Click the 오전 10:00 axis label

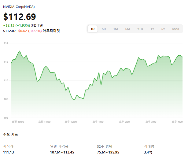tap(18, 122)
